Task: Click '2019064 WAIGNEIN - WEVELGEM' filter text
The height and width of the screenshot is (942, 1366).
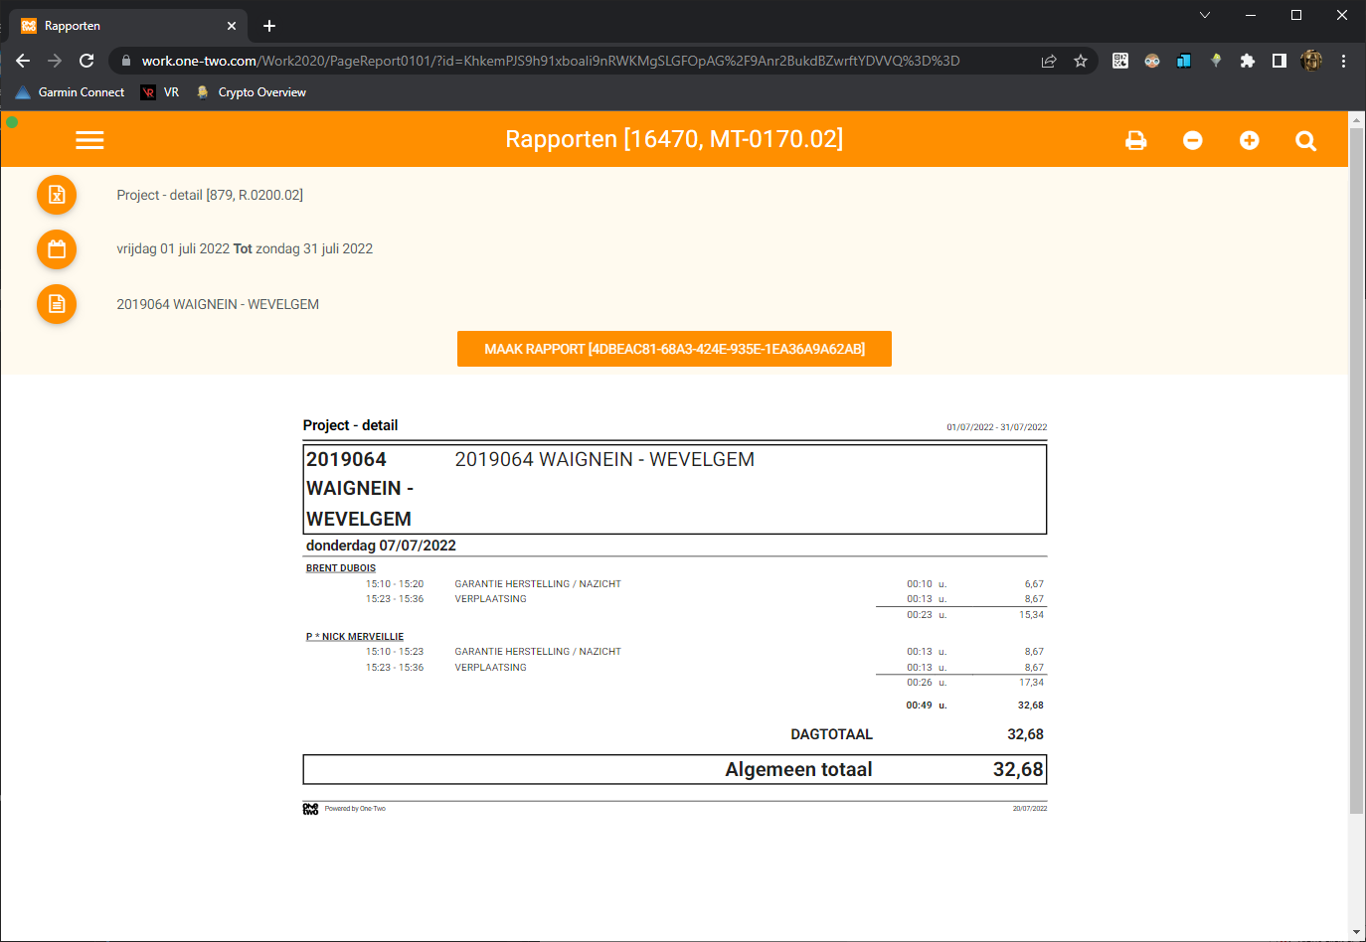Action: point(218,304)
